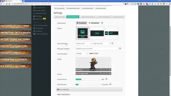
Task: Go back in the browser
Action: point(1,4)
